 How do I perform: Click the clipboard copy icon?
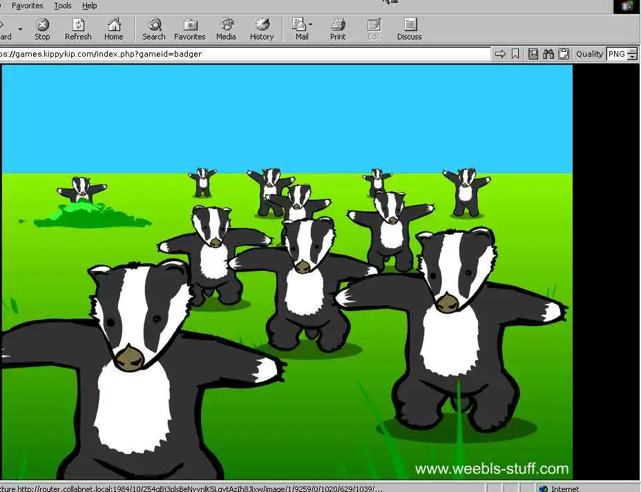(x=564, y=54)
